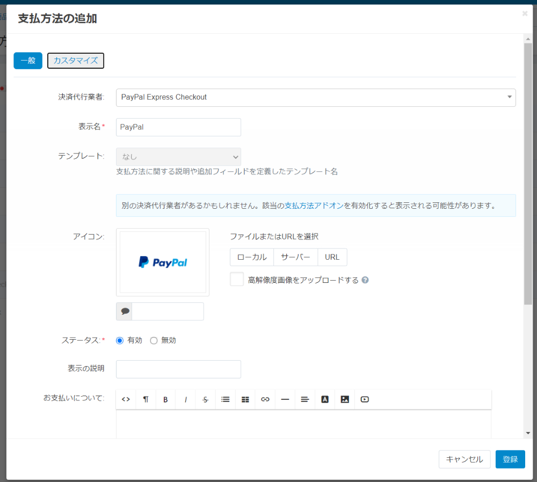The width and height of the screenshot is (537, 482).
Task: Open the テンプレート dropdown showing なし
Action: (x=178, y=157)
